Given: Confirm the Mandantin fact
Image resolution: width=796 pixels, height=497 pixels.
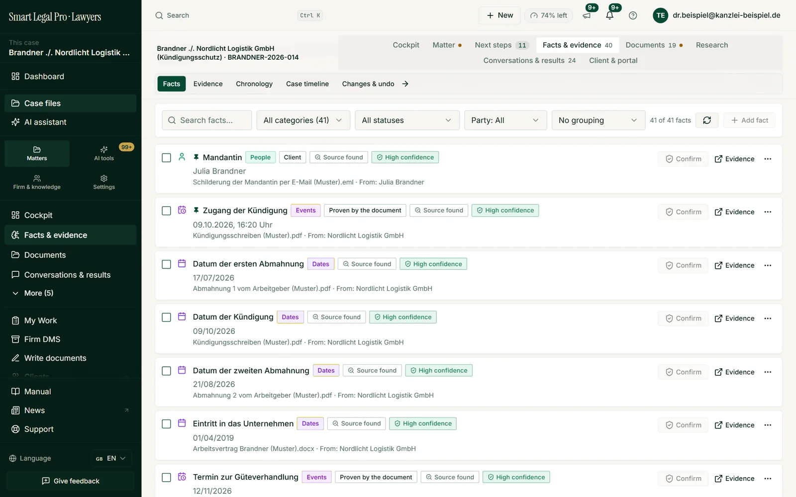Looking at the screenshot, I should point(683,159).
